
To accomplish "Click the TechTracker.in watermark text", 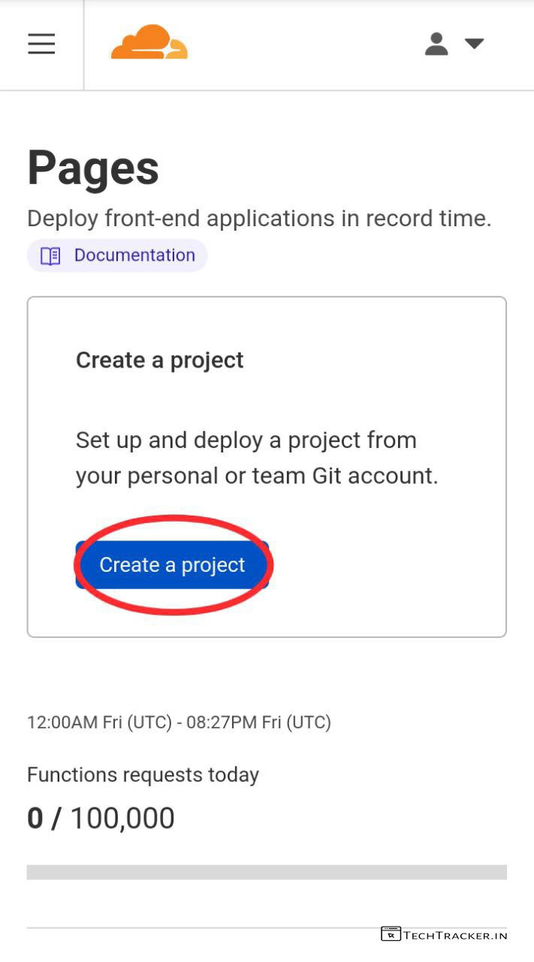I will (455, 936).
